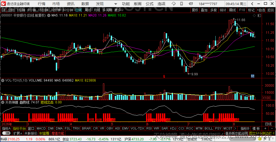Open the online customer service headset icon

174,4
